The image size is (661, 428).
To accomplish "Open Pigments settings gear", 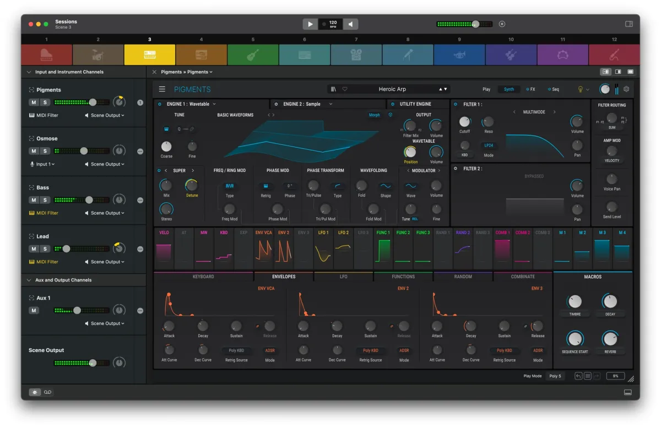I will pos(626,89).
